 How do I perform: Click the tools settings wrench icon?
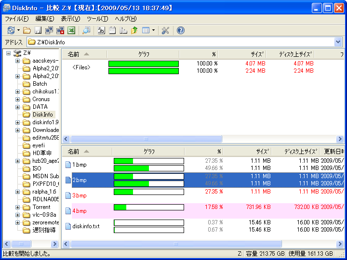(165, 30)
